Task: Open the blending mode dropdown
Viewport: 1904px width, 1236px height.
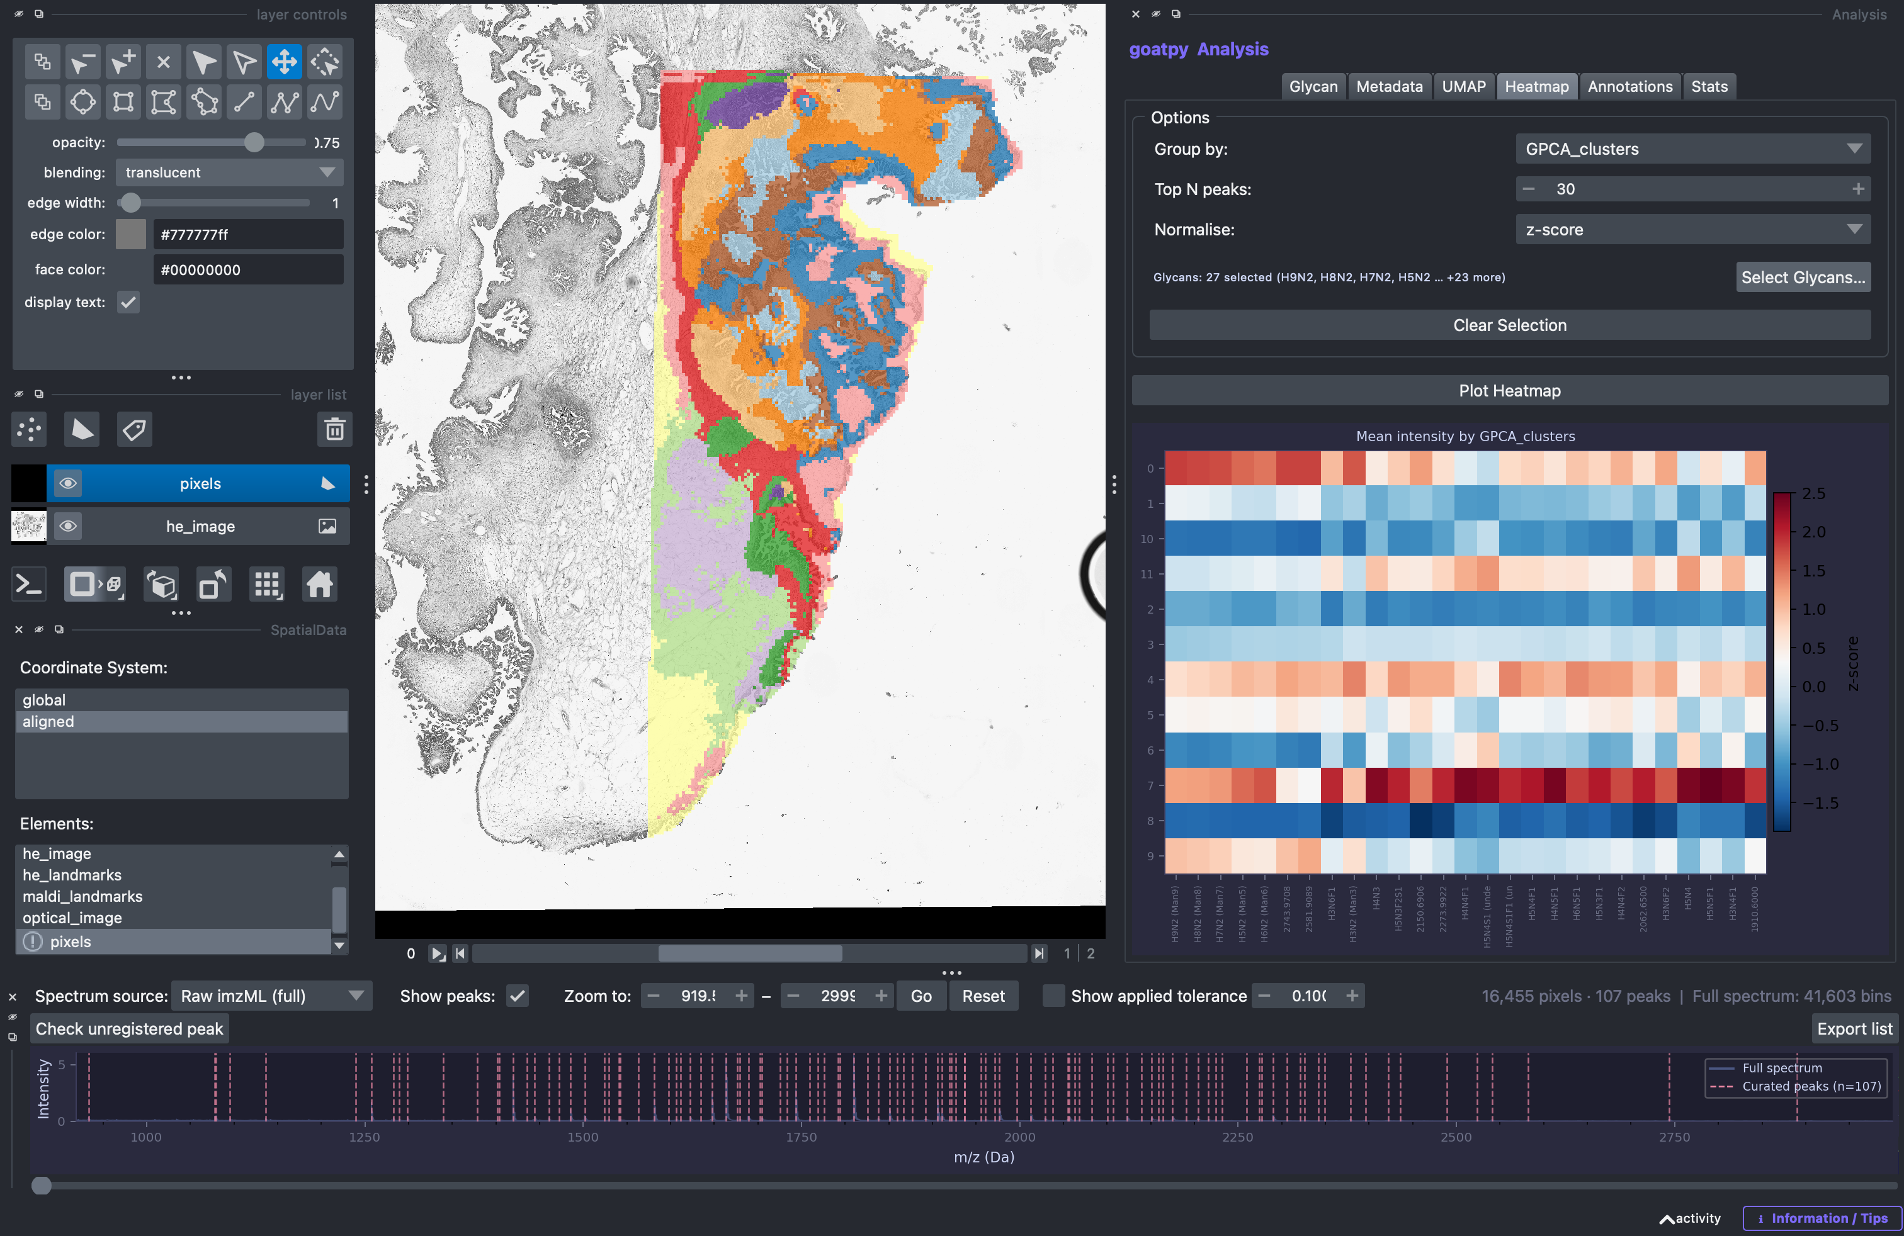Action: 230,172
